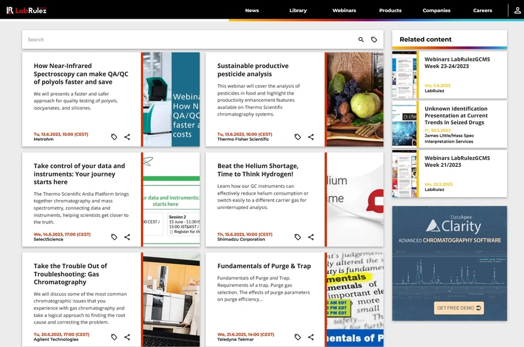Click thumbnail of Week 23-24/2023 related item
This screenshot has height=347, width=524.
click(x=404, y=75)
